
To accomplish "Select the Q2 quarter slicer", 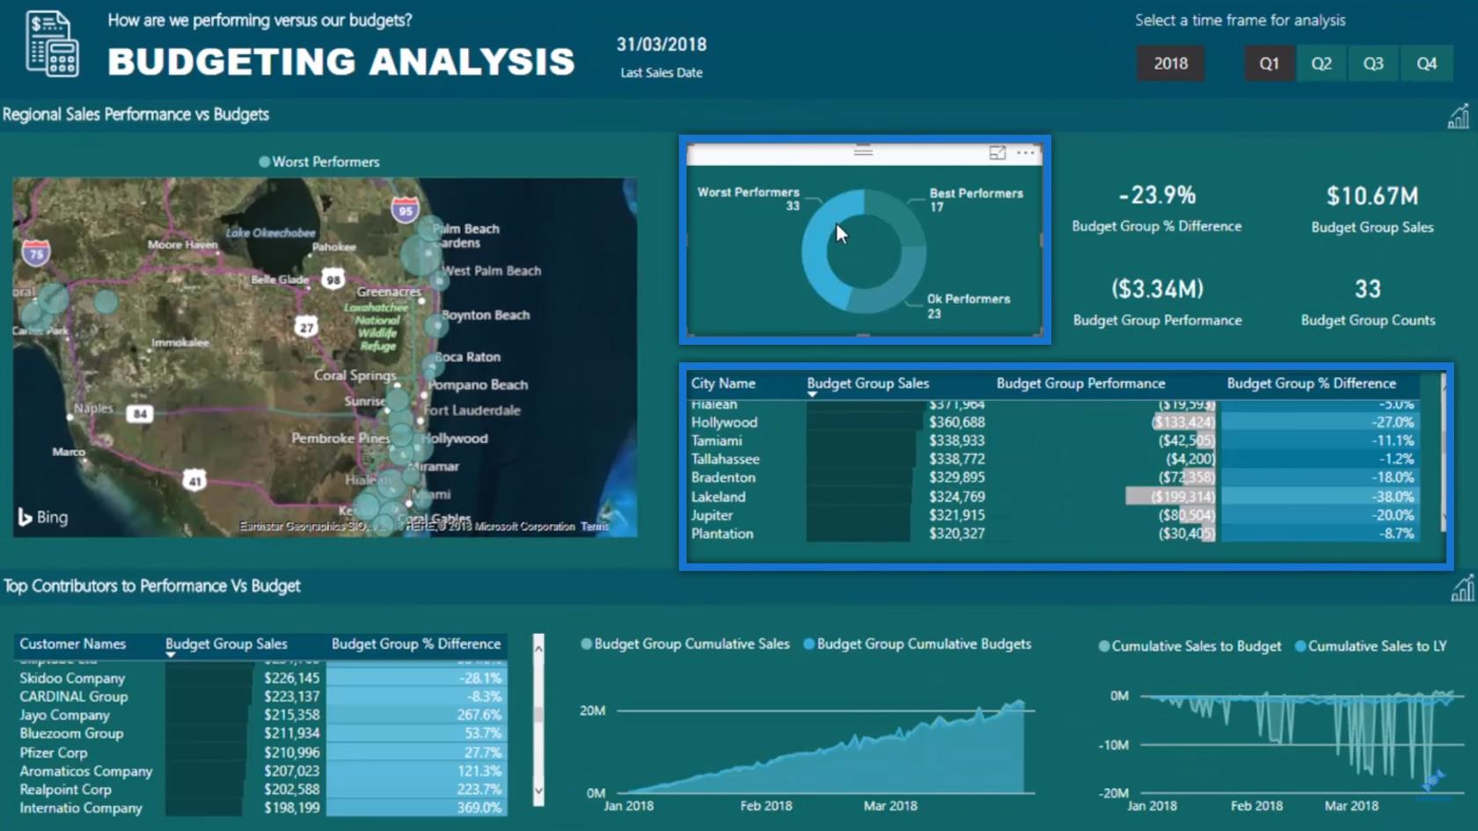I will point(1321,63).
